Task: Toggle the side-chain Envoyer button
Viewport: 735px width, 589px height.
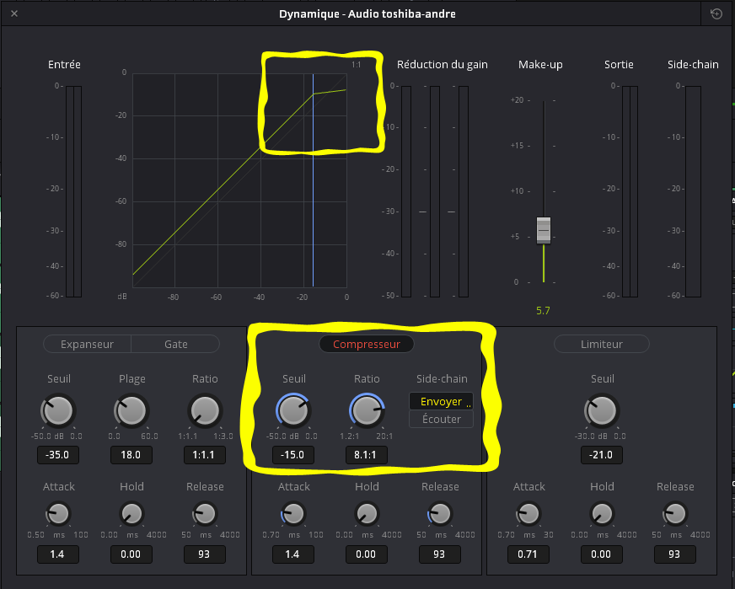Action: (x=441, y=402)
